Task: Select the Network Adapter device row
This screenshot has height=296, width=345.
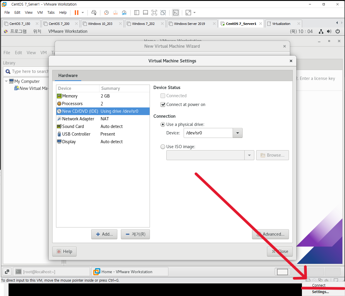Action: (x=103, y=119)
